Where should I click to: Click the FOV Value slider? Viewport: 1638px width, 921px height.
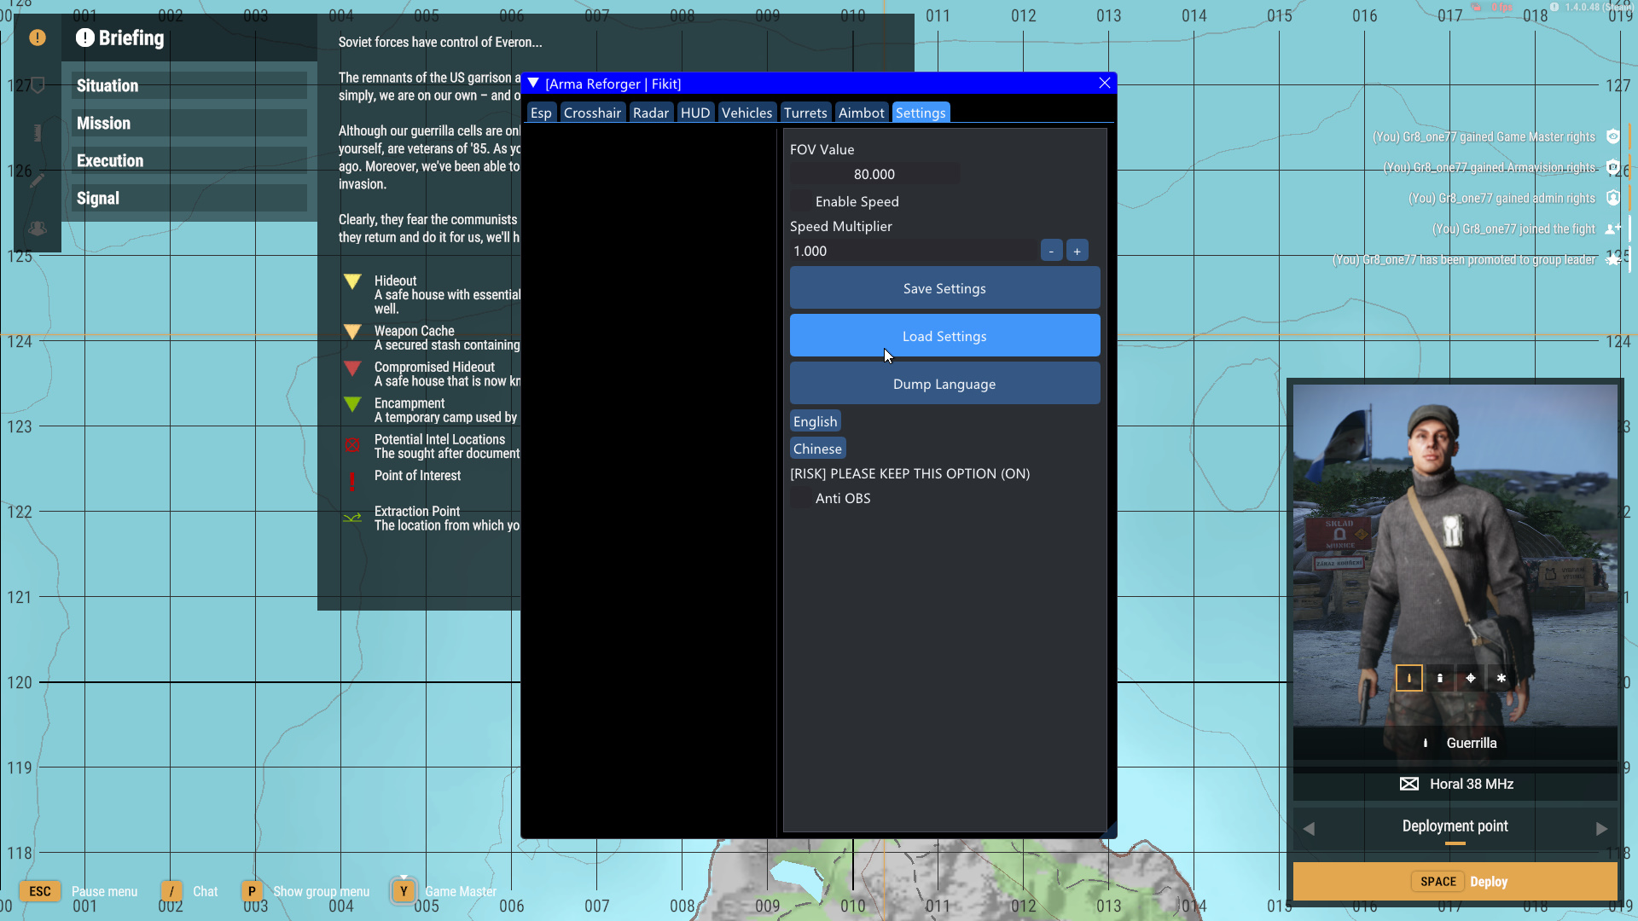click(x=874, y=174)
